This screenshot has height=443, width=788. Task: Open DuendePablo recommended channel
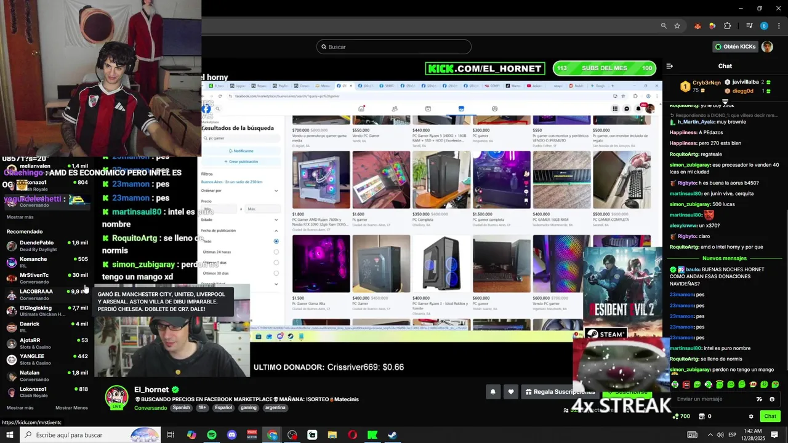pos(47,245)
